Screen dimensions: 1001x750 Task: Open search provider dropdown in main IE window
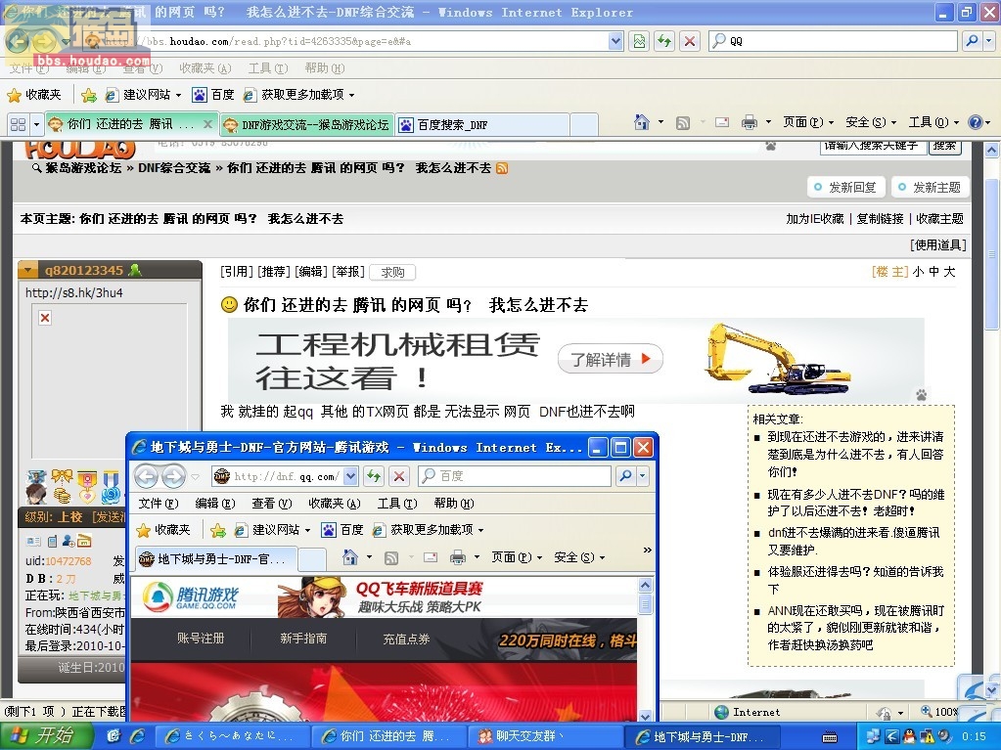(989, 41)
